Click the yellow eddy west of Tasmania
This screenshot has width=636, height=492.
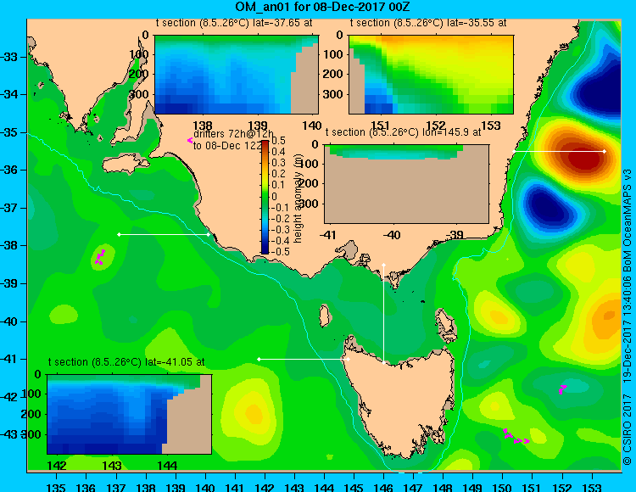254,413
